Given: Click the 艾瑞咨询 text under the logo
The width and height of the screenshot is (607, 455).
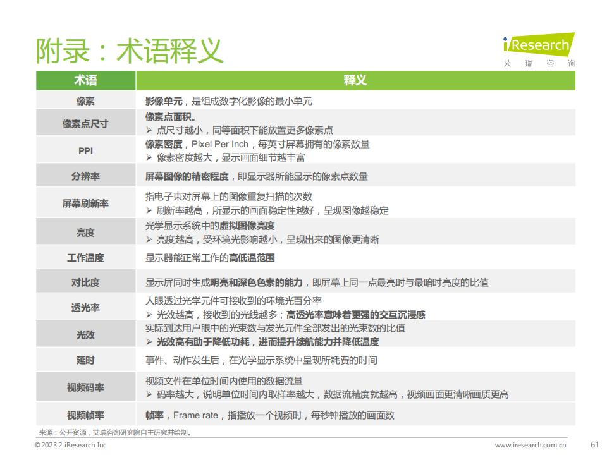Looking at the screenshot, I should [x=539, y=64].
